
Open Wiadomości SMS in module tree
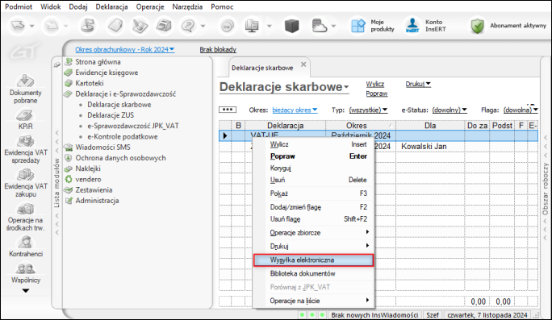[x=102, y=148]
